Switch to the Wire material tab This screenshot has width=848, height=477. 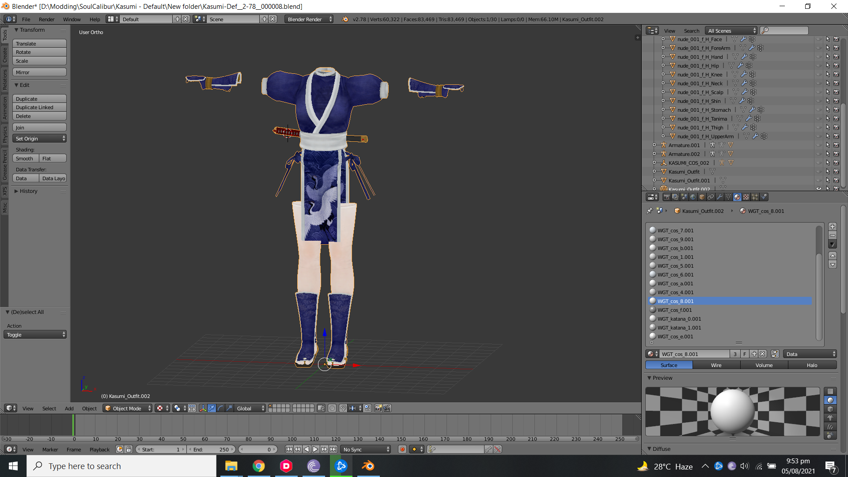[x=716, y=365]
